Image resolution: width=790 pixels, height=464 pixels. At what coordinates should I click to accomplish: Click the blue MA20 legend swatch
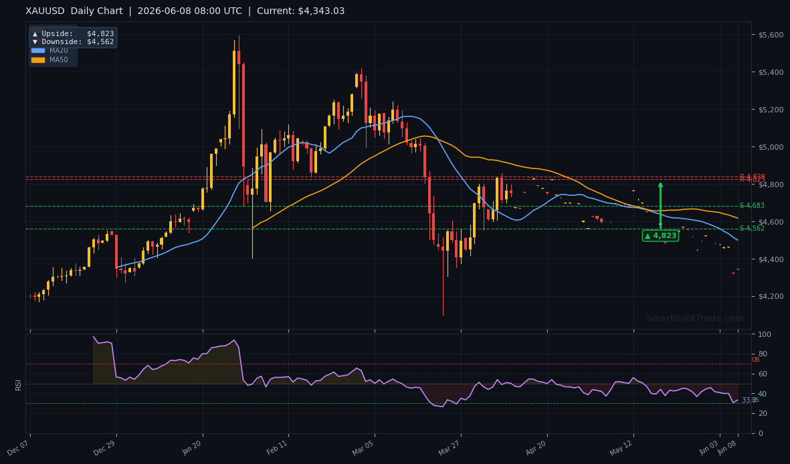(37, 50)
